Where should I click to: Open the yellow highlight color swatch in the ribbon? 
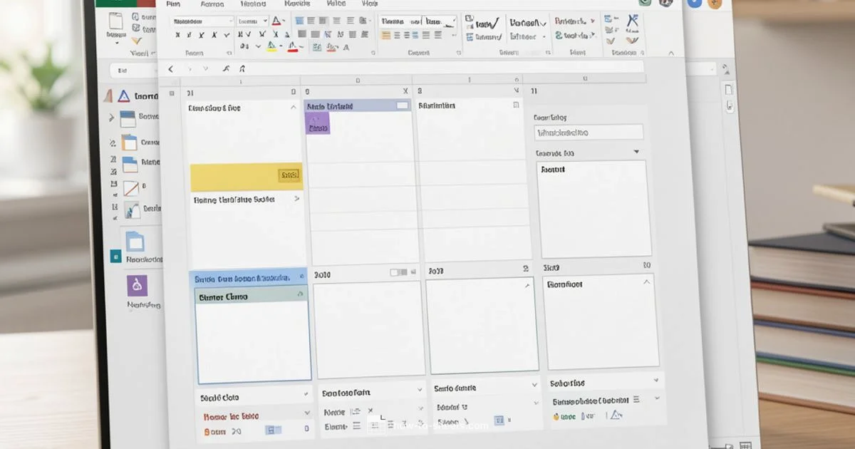pos(270,46)
